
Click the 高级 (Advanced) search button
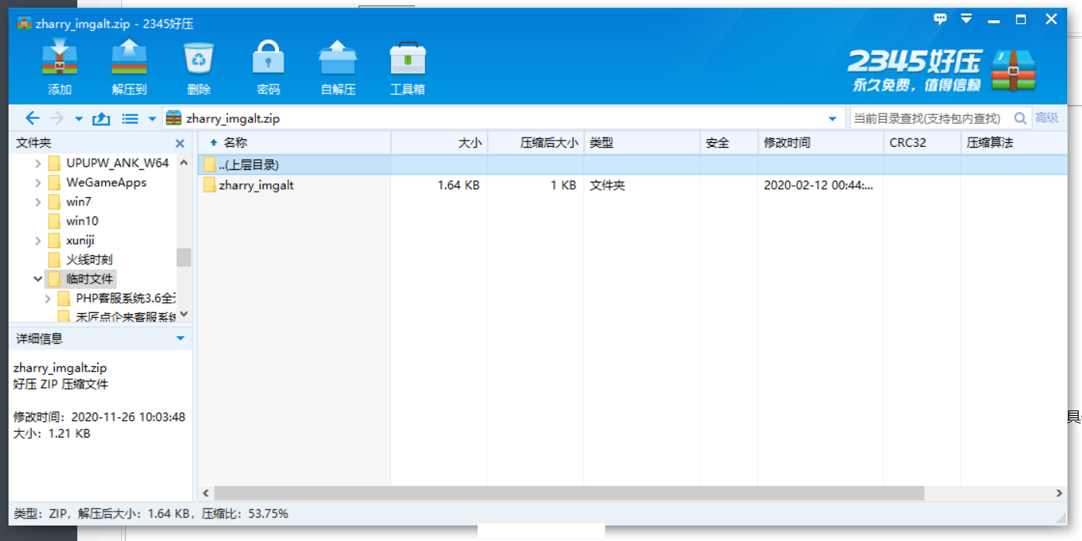[x=1048, y=117]
